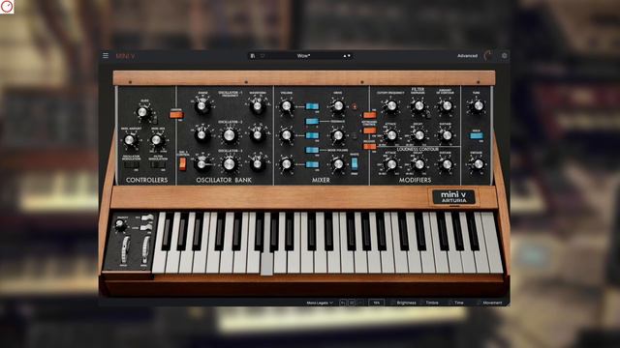Click the Oscillator 3 volume knob in Mixer
This screenshot has width=620, height=348.
(x=287, y=164)
